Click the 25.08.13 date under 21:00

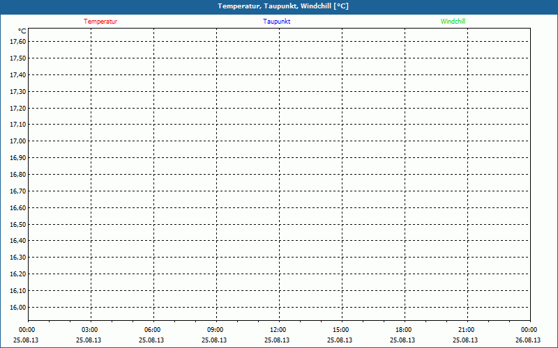click(465, 340)
